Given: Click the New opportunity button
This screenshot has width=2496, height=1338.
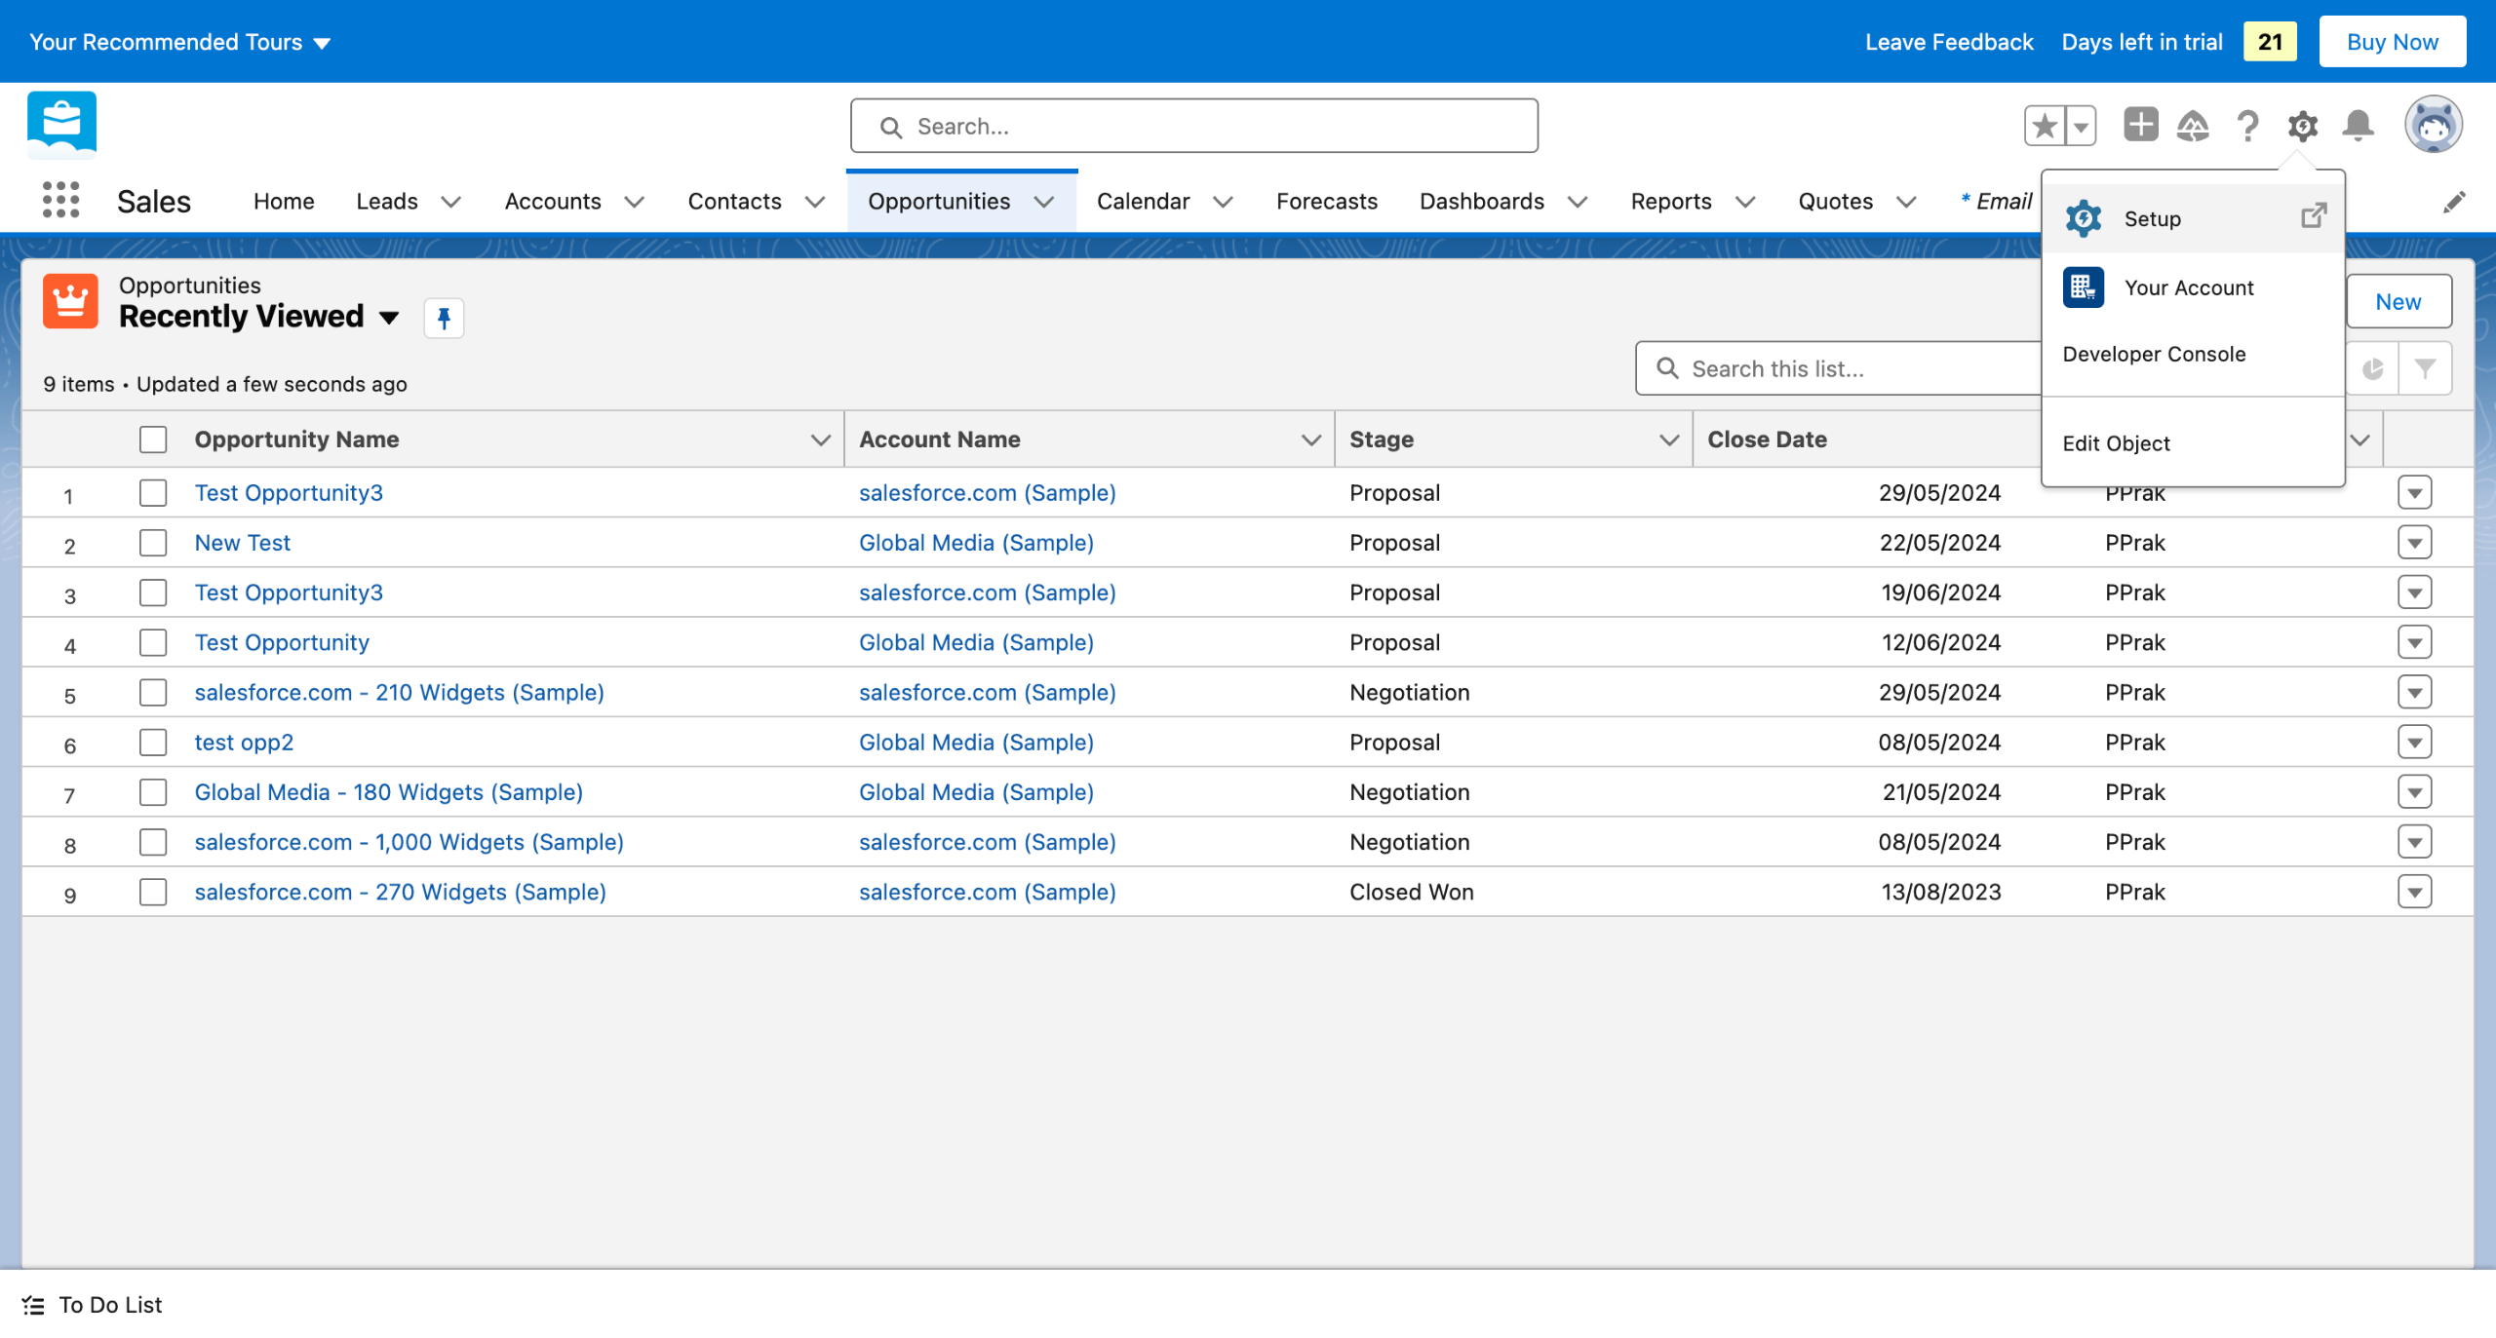Looking at the screenshot, I should point(2398,301).
